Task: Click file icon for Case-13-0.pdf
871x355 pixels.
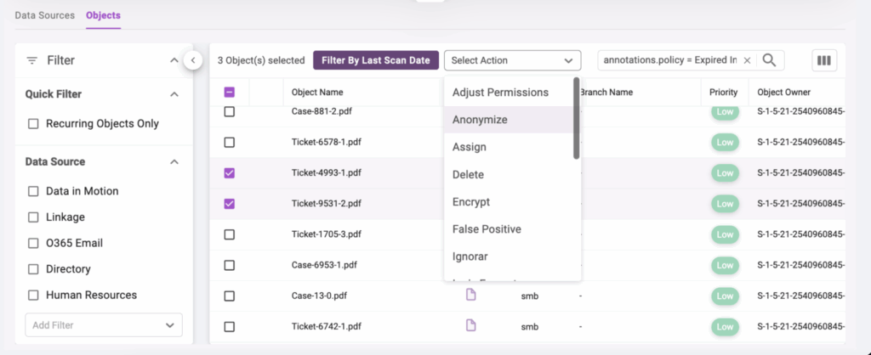Action: (x=470, y=295)
